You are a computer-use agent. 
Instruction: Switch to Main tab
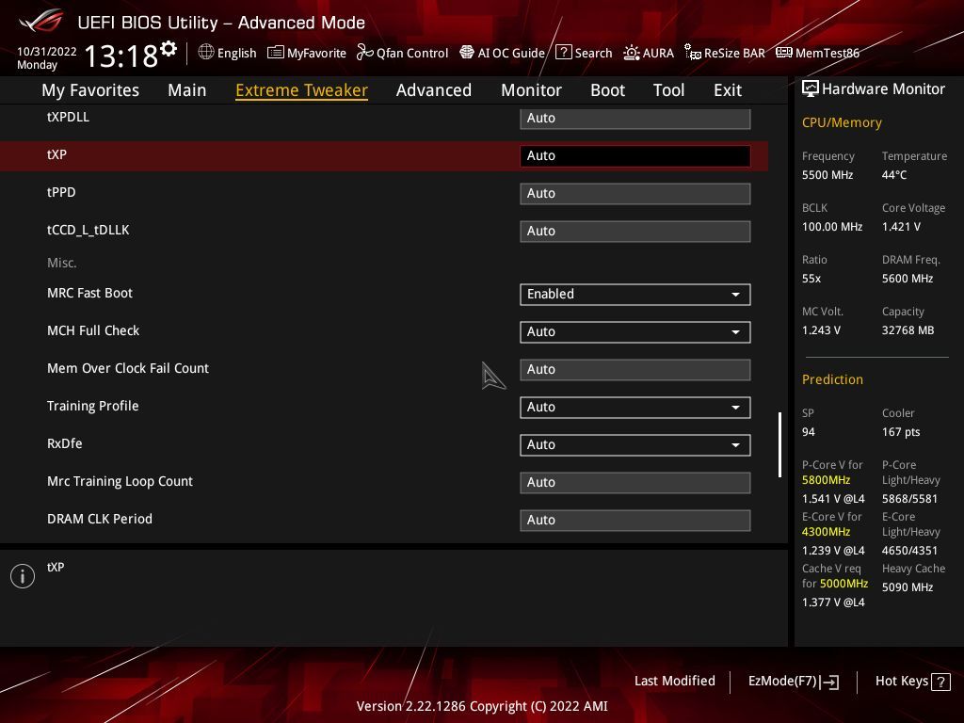click(x=187, y=90)
